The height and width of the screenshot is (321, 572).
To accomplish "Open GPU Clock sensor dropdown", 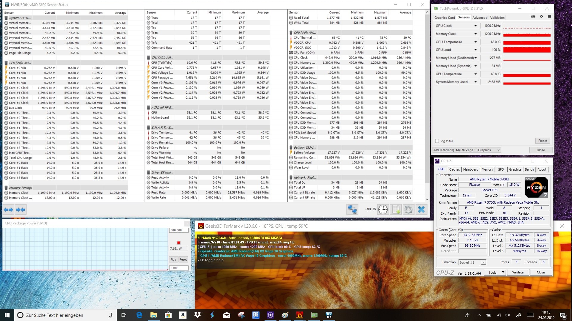I will (x=475, y=26).
